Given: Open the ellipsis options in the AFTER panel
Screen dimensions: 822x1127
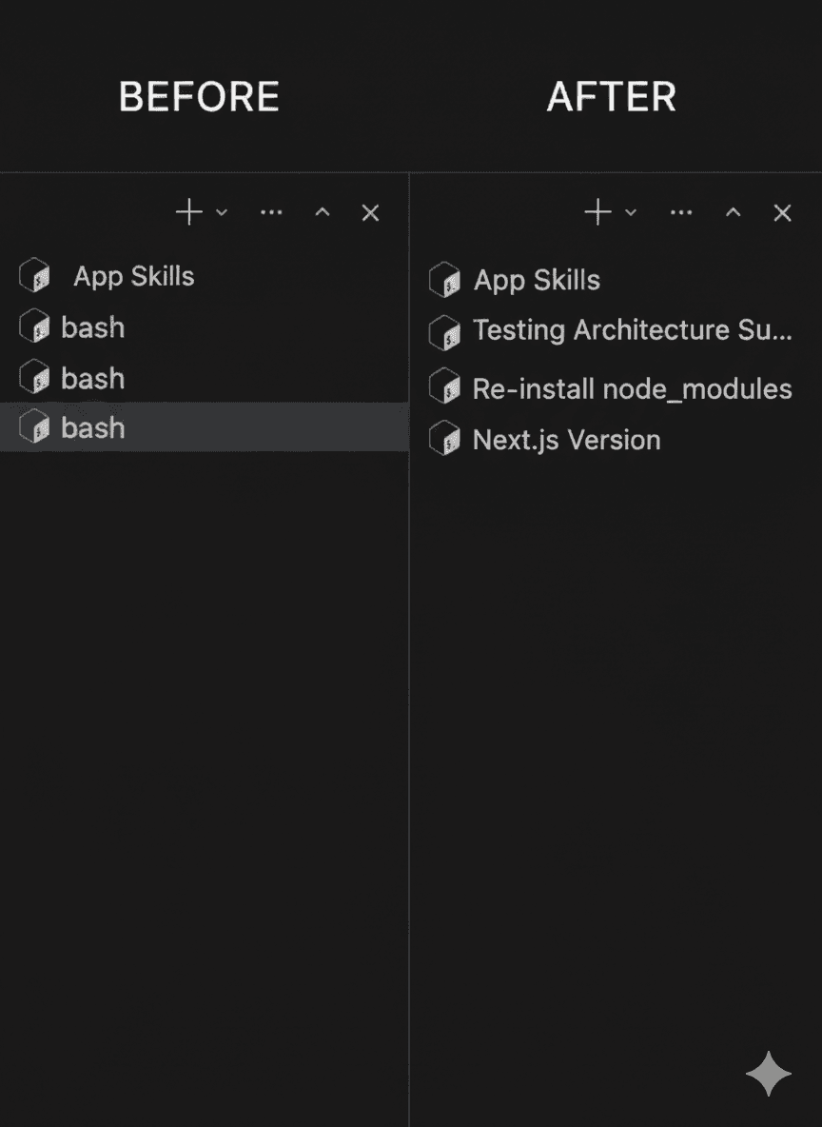Looking at the screenshot, I should click(x=681, y=212).
